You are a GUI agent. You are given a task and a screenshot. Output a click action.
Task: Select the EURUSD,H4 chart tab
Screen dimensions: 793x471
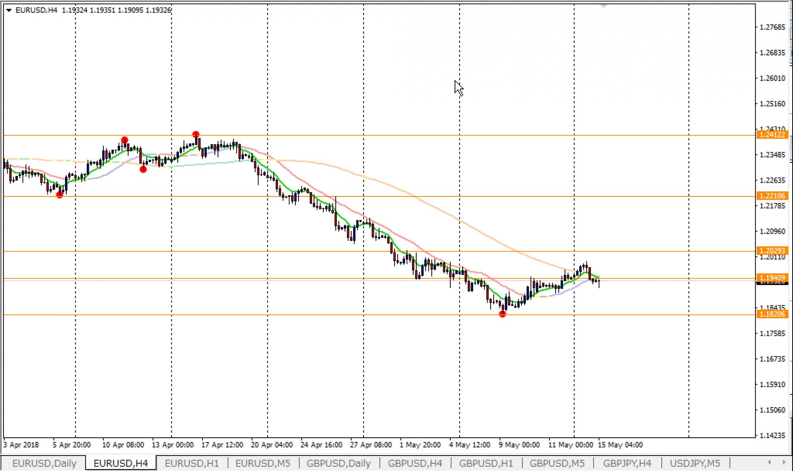[x=121, y=463]
